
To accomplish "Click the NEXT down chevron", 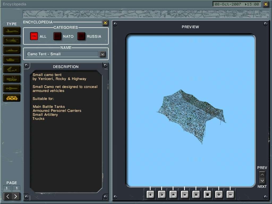I will (x=262, y=181).
